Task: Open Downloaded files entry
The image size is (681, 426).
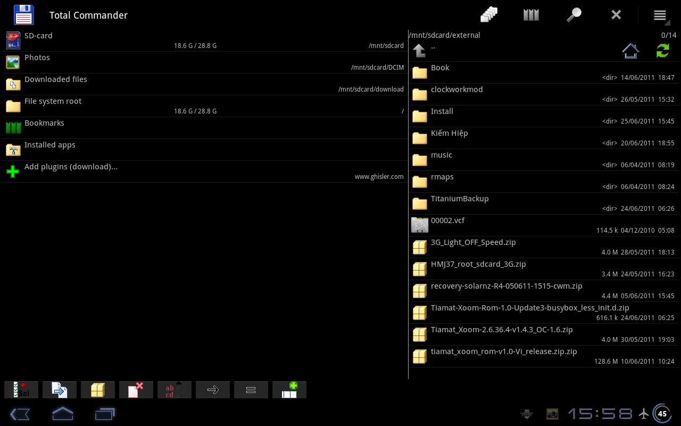Action: click(205, 84)
